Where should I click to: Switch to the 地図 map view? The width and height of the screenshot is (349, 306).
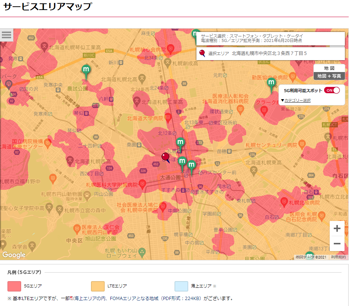click(x=329, y=68)
